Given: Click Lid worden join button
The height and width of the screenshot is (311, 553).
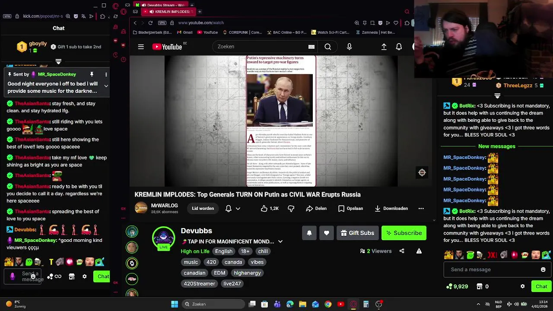Looking at the screenshot, I should point(203,209).
